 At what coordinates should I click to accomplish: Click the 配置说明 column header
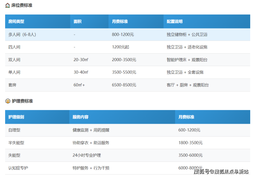(x=175, y=21)
